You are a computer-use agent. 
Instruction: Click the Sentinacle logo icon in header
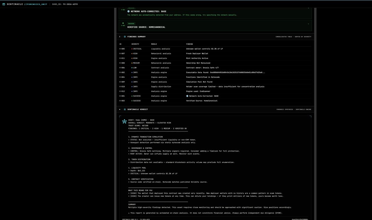click(x=4, y=4)
